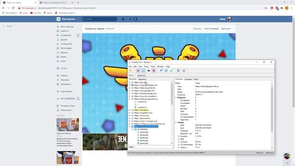Click the grey Settings gear icon in Charles
This screenshot has width=295, height=166.
(184, 71)
